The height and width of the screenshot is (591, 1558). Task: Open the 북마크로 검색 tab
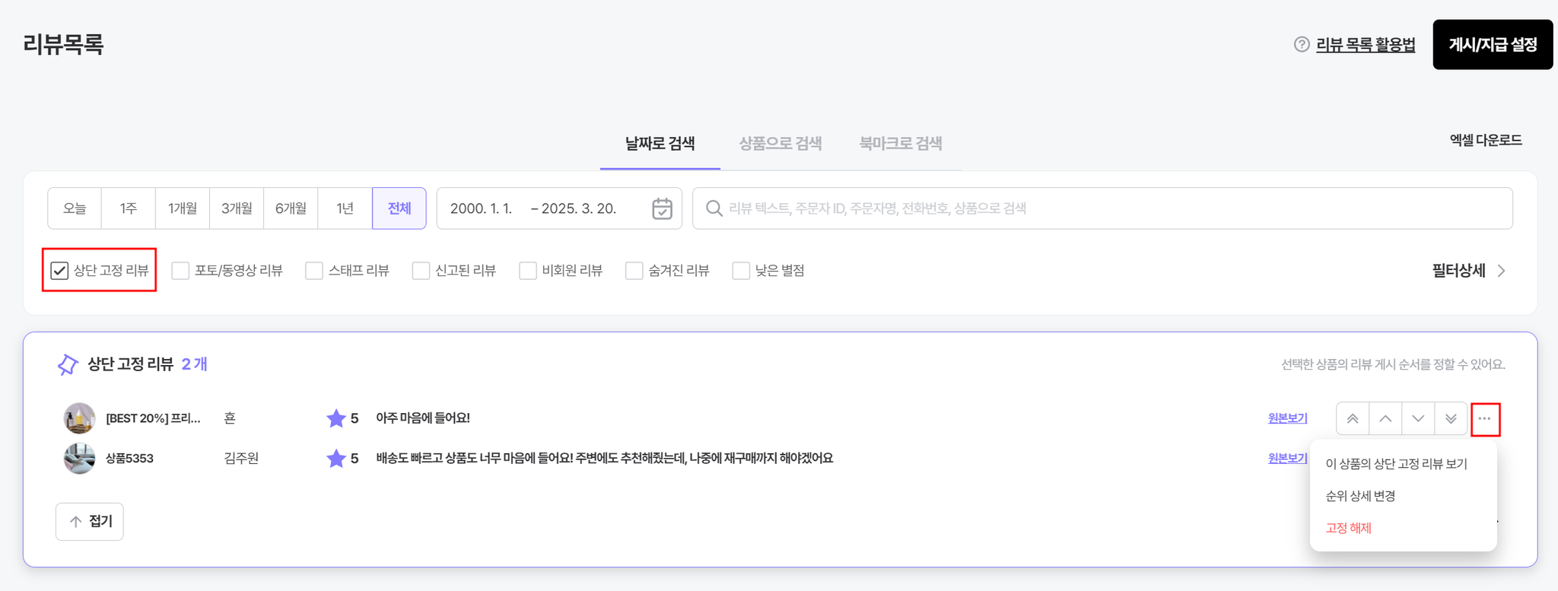point(901,143)
